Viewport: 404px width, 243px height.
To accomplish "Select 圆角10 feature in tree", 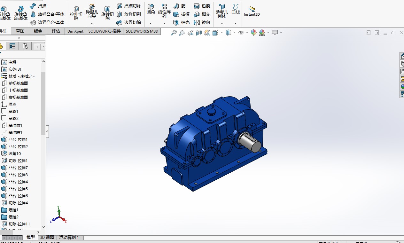I will 11,154.
